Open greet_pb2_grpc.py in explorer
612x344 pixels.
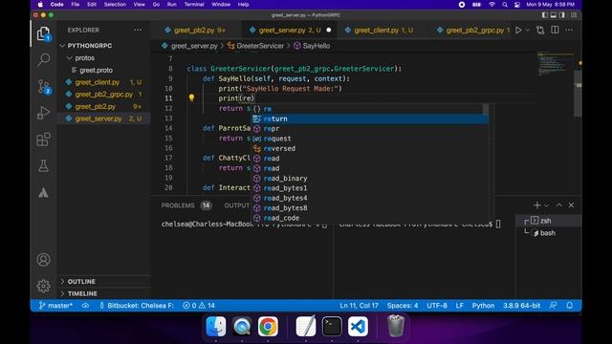pyautogui.click(x=104, y=95)
